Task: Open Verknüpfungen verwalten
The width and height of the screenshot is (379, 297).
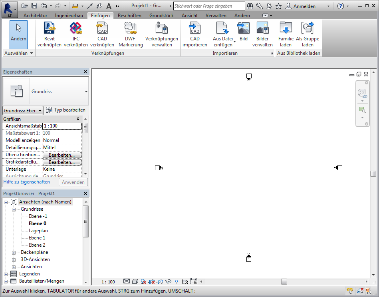Action: point(161,34)
